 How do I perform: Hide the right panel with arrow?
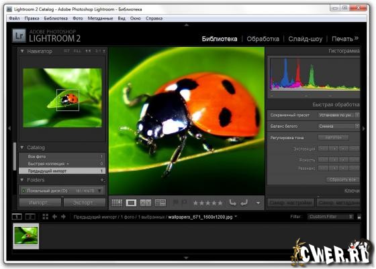click(x=364, y=128)
